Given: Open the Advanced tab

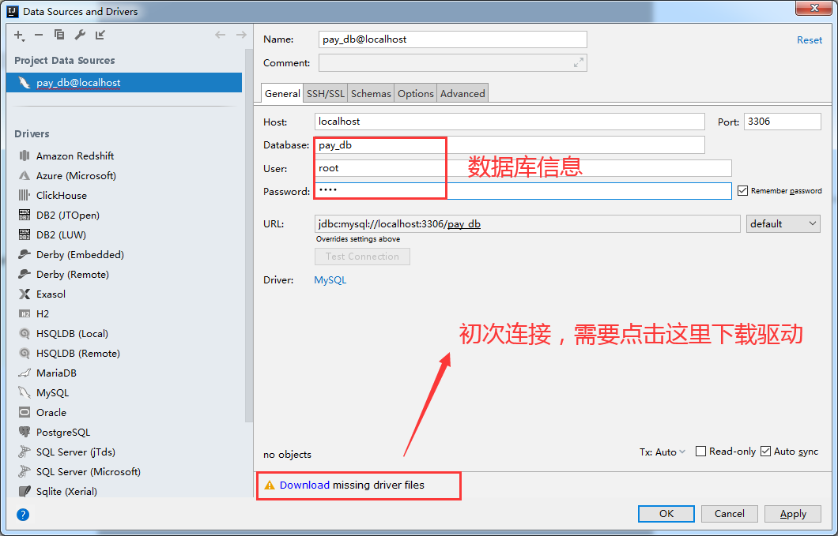Looking at the screenshot, I should [462, 93].
